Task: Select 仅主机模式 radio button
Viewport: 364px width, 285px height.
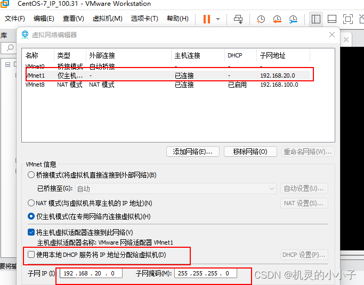Action: 31,216
